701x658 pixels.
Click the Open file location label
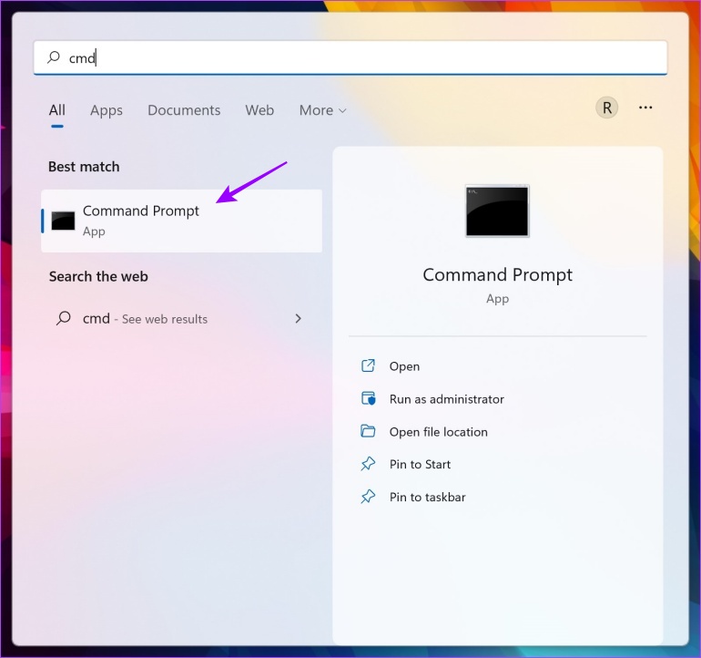(x=439, y=432)
